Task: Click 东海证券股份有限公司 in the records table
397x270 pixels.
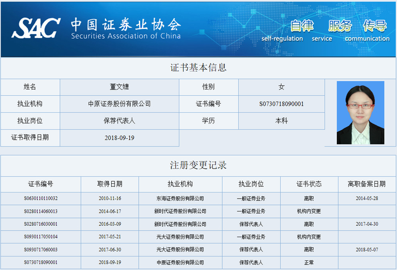Action: click(x=180, y=199)
